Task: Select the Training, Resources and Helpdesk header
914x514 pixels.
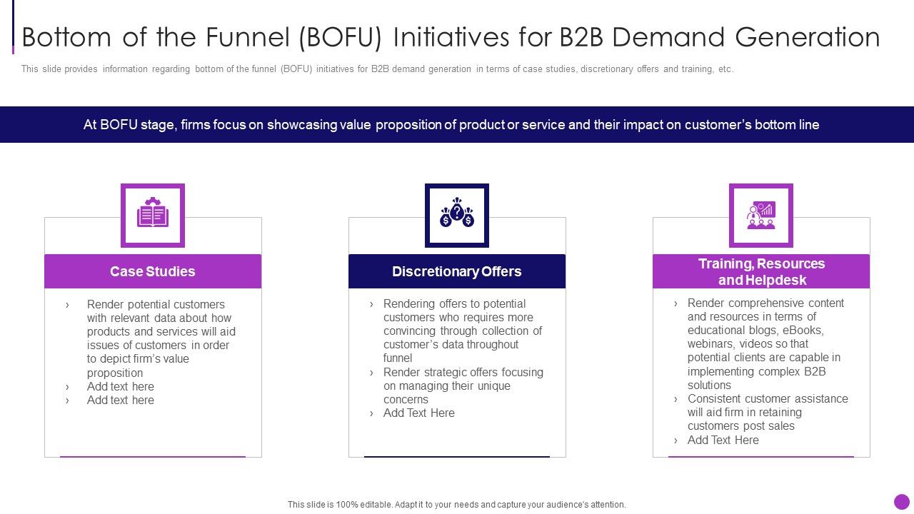Action: click(761, 271)
